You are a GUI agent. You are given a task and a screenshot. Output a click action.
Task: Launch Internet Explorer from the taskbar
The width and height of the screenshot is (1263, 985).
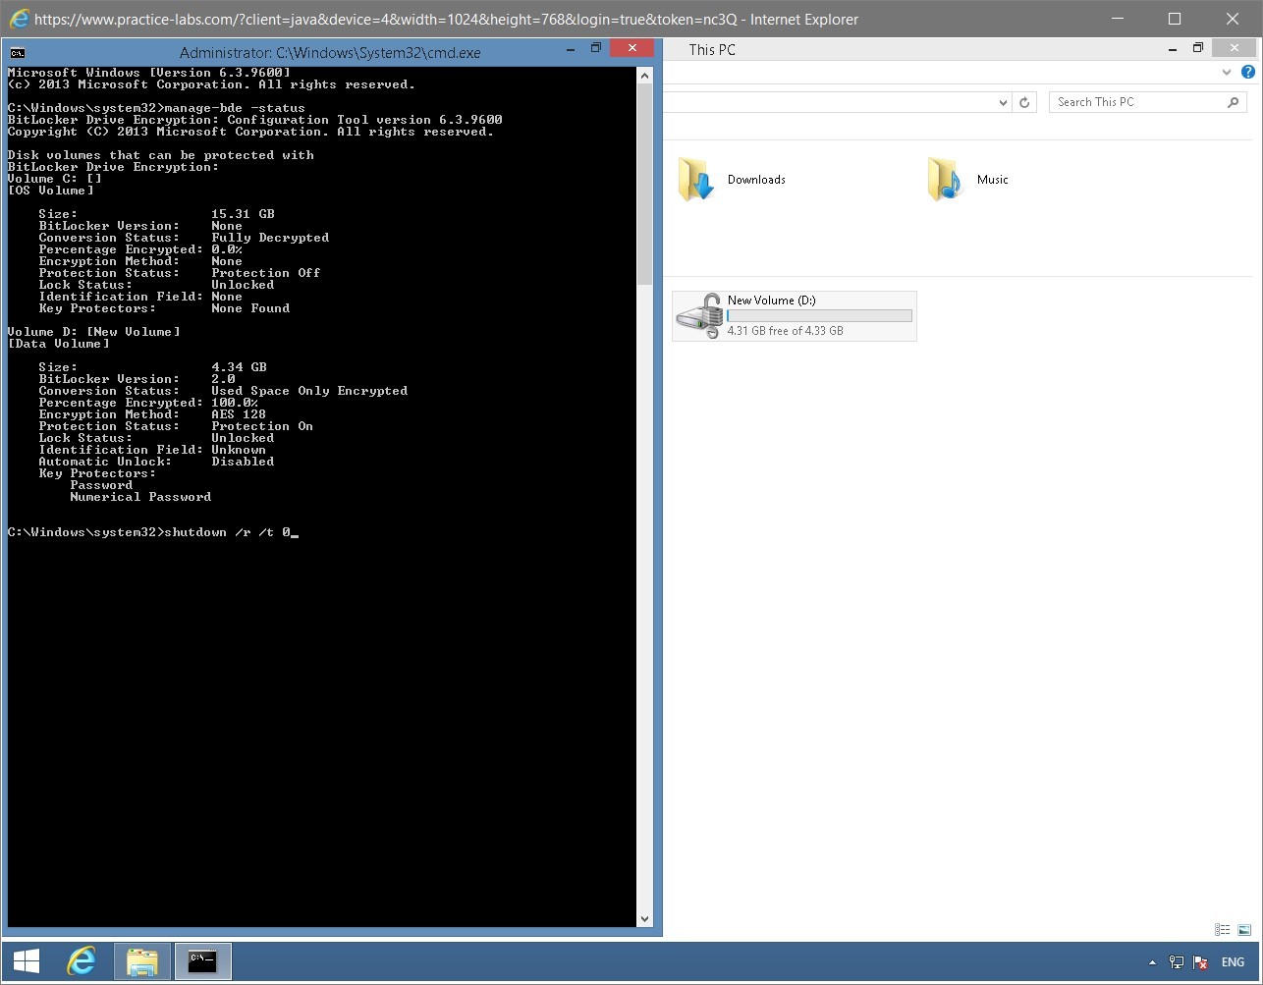(x=82, y=960)
